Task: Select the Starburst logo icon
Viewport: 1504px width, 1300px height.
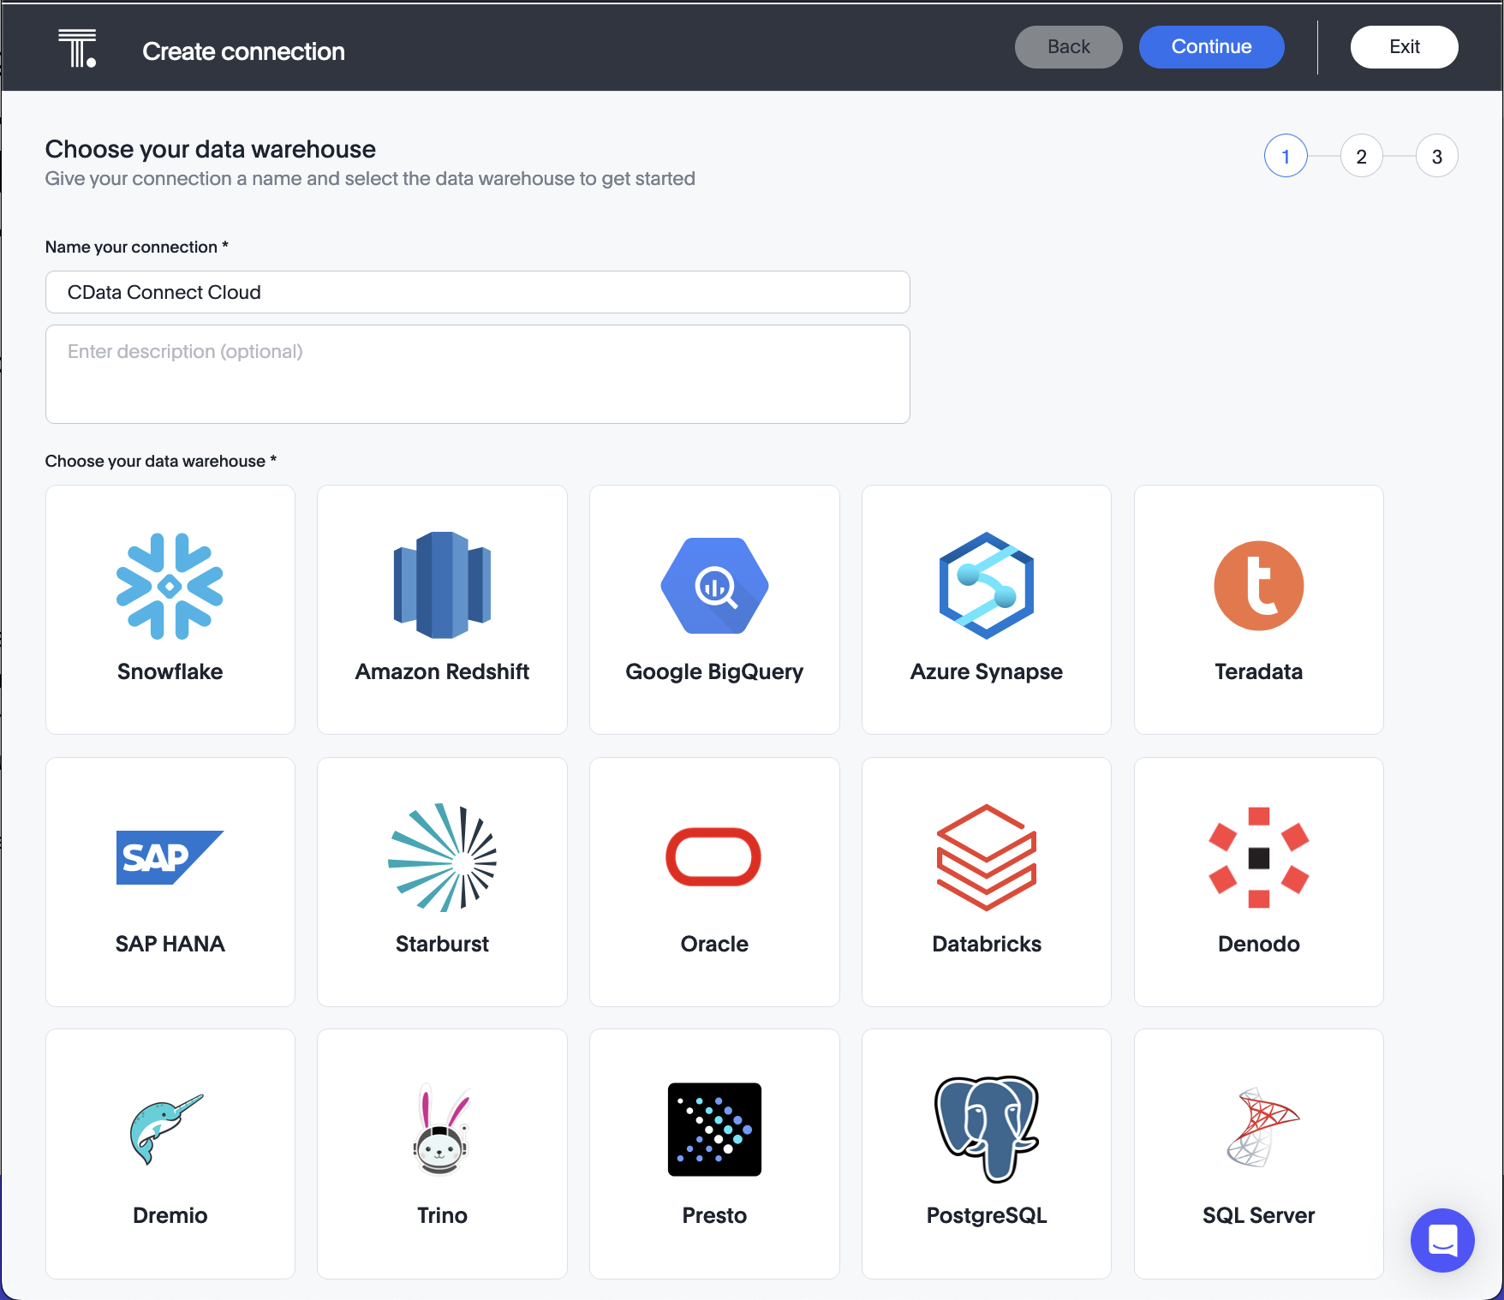Action: tap(442, 857)
